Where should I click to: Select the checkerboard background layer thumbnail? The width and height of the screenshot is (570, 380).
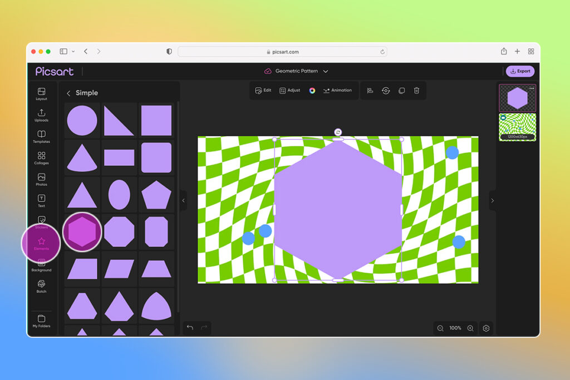(x=517, y=127)
